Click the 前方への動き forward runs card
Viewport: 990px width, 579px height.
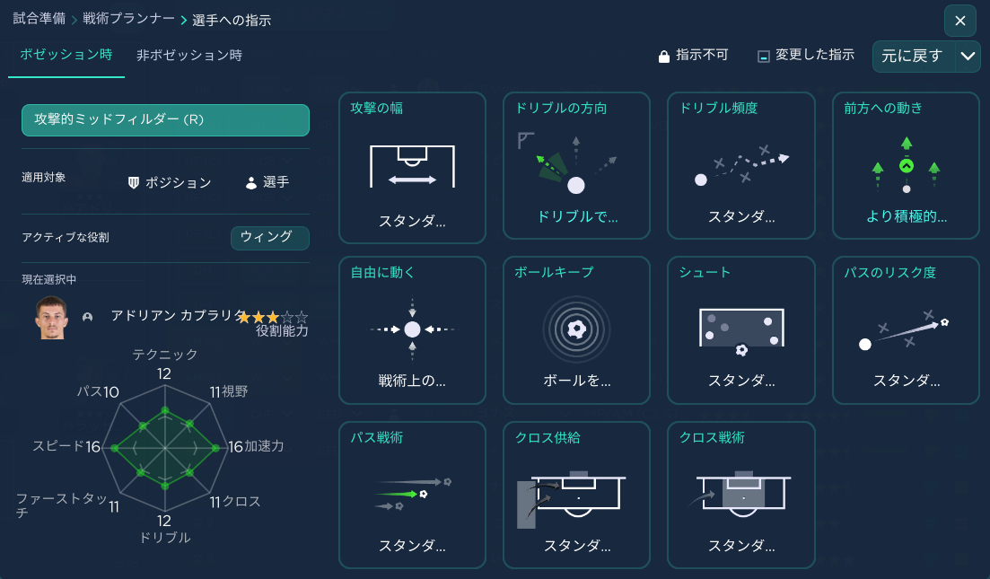click(906, 165)
